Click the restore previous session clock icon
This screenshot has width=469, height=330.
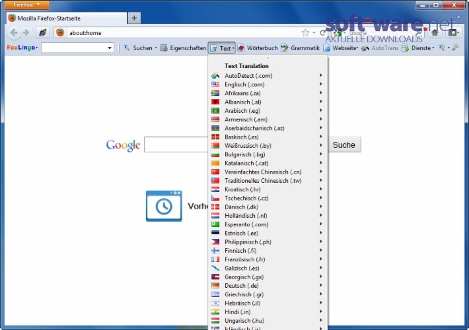(x=164, y=206)
